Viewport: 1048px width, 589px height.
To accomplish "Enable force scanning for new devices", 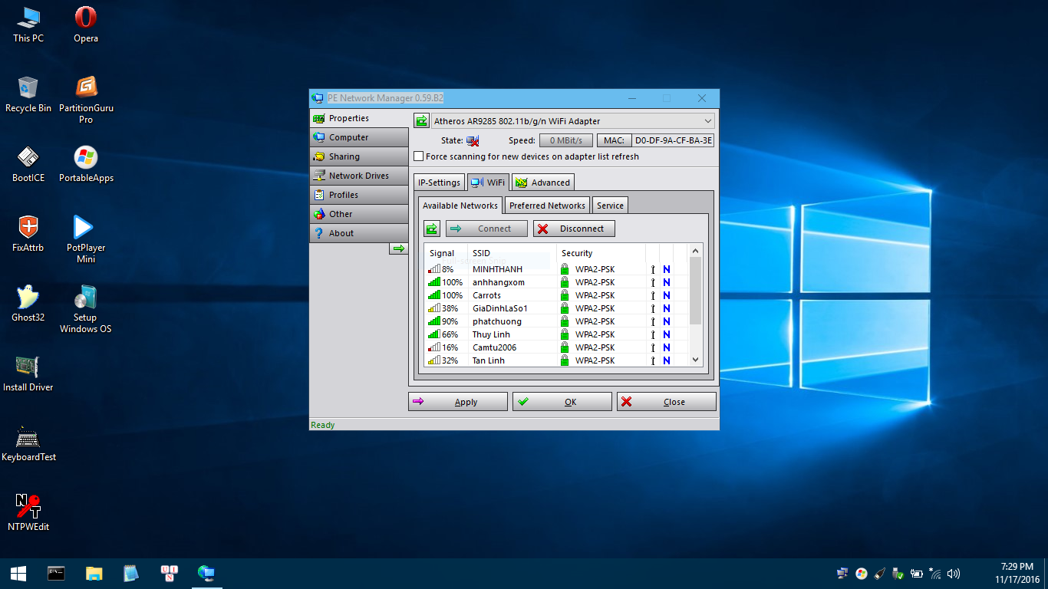I will 419,156.
